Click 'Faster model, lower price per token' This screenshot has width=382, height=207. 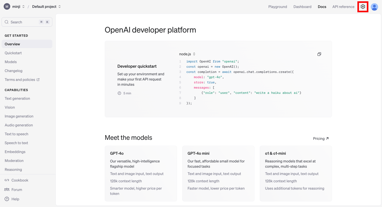tap(216, 188)
